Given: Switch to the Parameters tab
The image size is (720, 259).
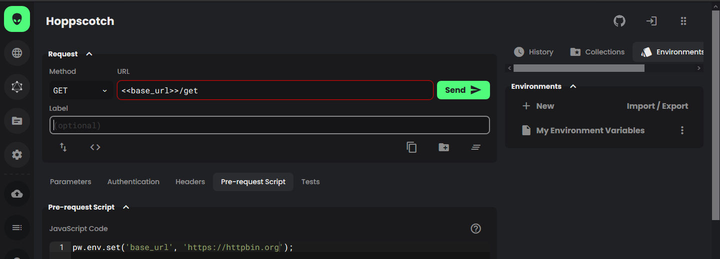Looking at the screenshot, I should (x=70, y=182).
